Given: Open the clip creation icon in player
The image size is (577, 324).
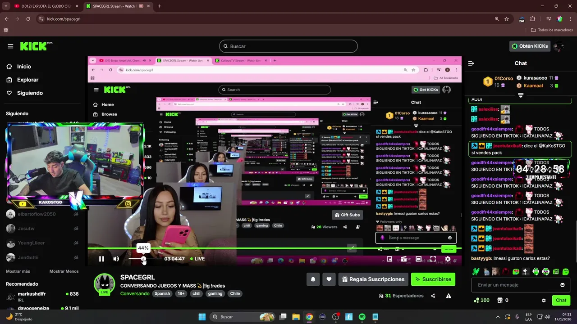Looking at the screenshot, I should (x=404, y=259).
